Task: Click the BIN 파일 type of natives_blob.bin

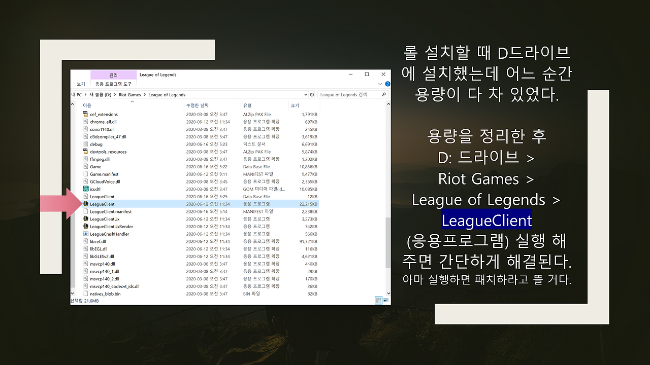Action: coord(251,294)
